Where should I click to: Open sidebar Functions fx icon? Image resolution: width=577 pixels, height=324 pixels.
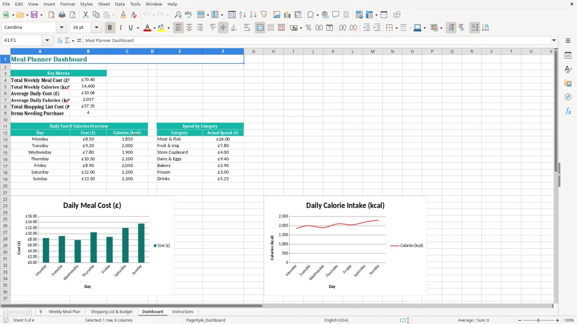pyautogui.click(x=568, y=111)
